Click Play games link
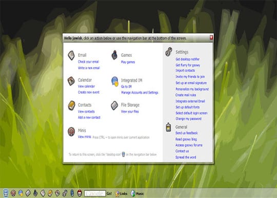 (x=128, y=62)
